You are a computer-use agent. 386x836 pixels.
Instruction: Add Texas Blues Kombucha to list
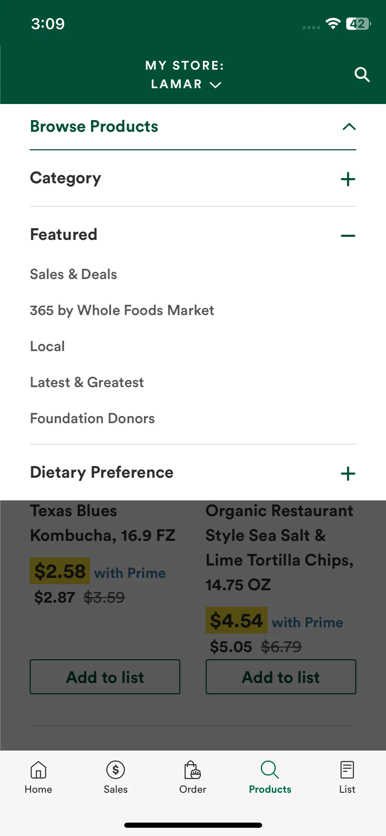pos(105,677)
